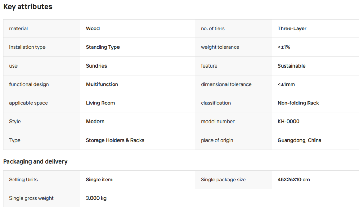Click the 45X26X10 cm package size

[294, 180]
